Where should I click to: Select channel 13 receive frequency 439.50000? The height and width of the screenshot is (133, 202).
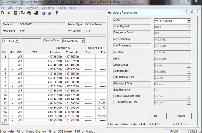click(55, 108)
